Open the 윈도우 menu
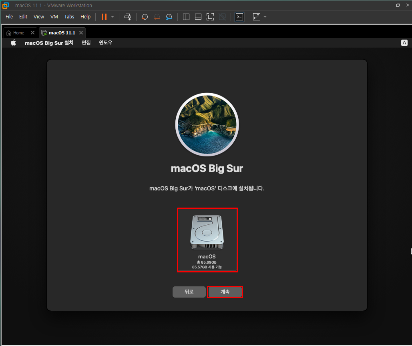 click(x=105, y=42)
